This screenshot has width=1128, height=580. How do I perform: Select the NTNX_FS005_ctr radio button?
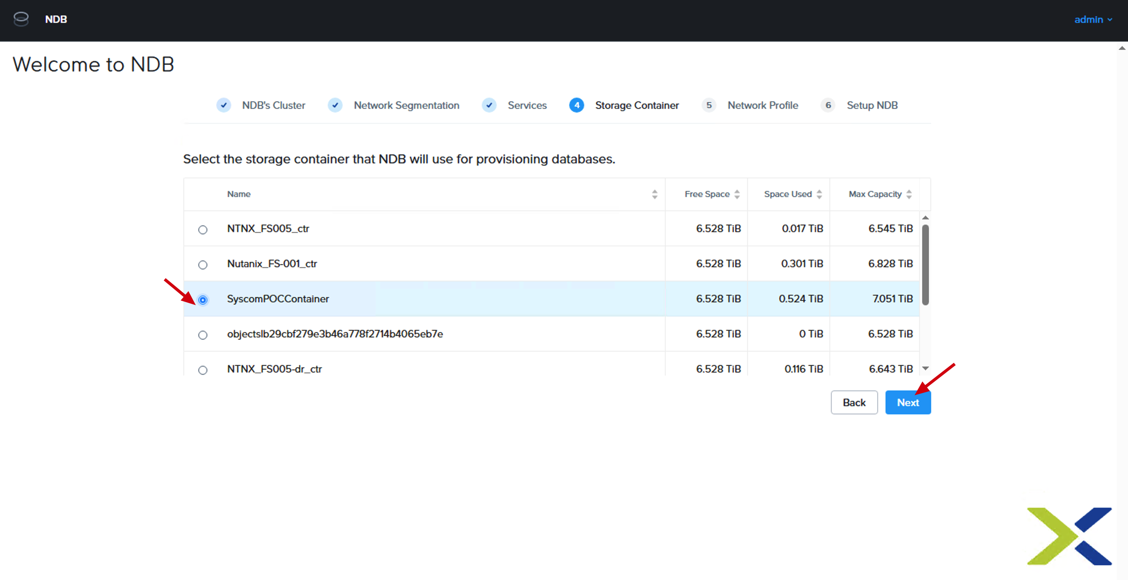pos(203,229)
